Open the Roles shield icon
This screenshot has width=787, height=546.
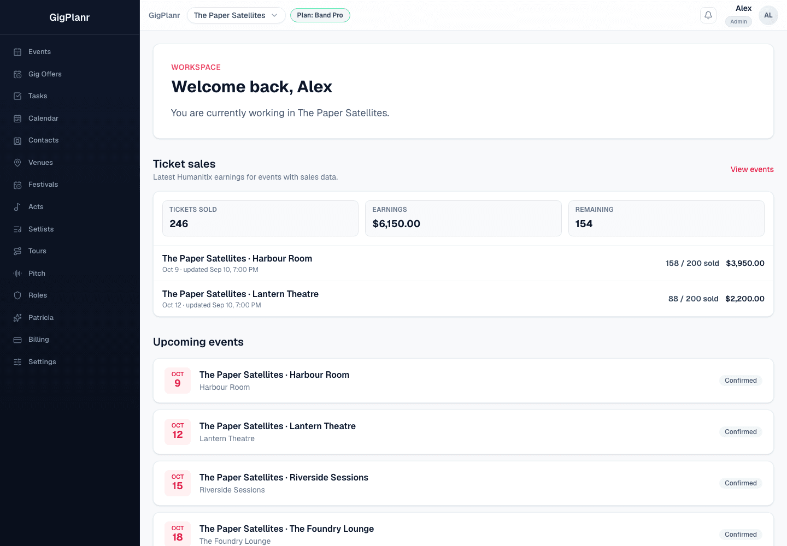(17, 295)
